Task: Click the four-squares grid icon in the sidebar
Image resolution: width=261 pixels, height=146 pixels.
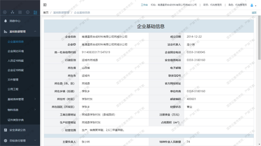Action: 20,12
